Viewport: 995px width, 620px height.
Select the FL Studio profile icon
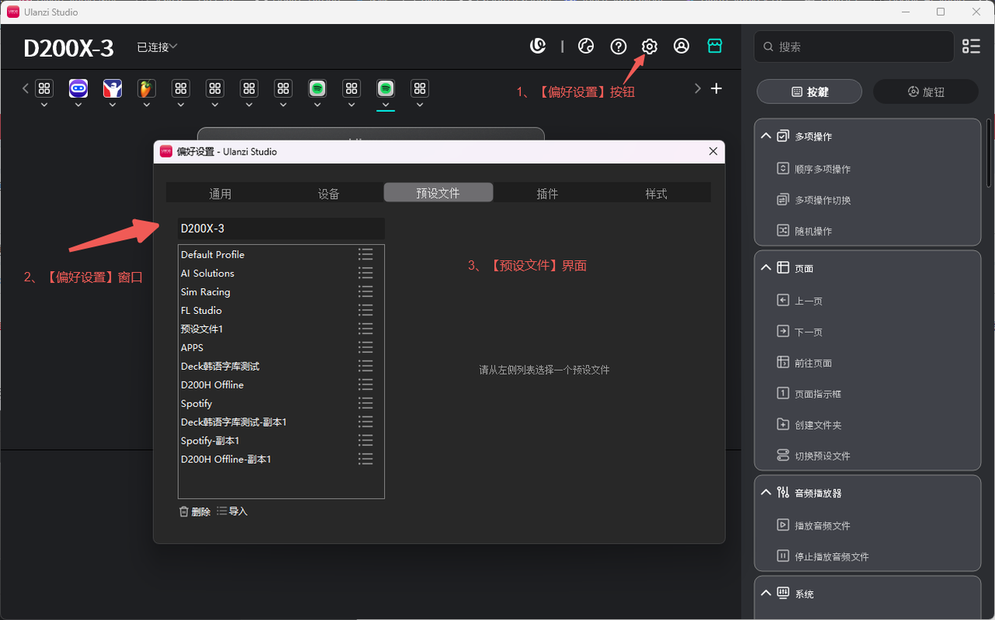[x=146, y=89]
